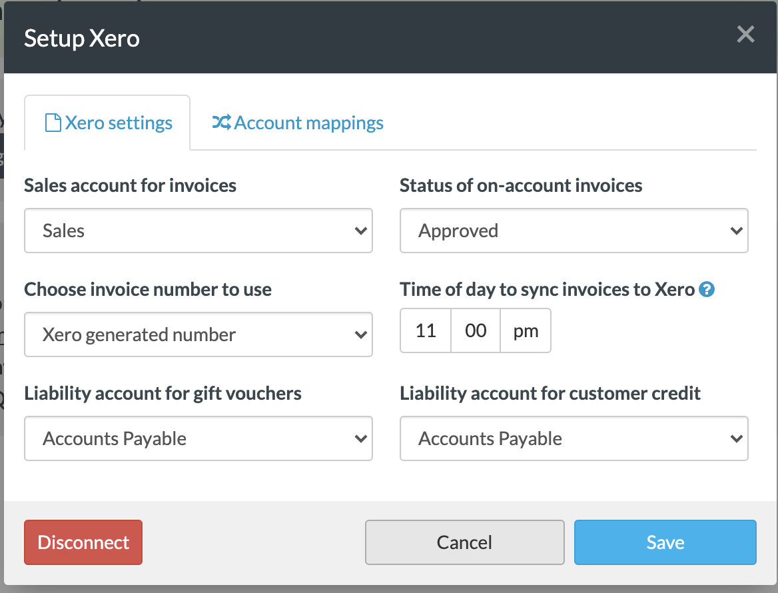Open the customer credit liability account dropdown
Image resolution: width=778 pixels, height=593 pixels.
(x=574, y=438)
